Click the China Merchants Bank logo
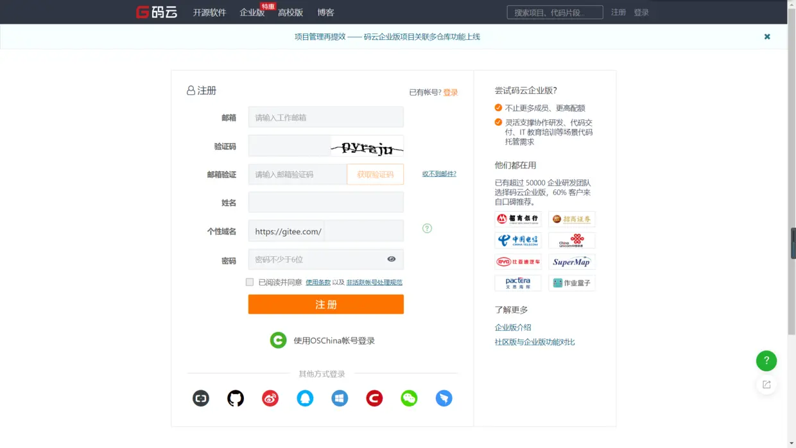The height and width of the screenshot is (448, 796). pyautogui.click(x=518, y=219)
